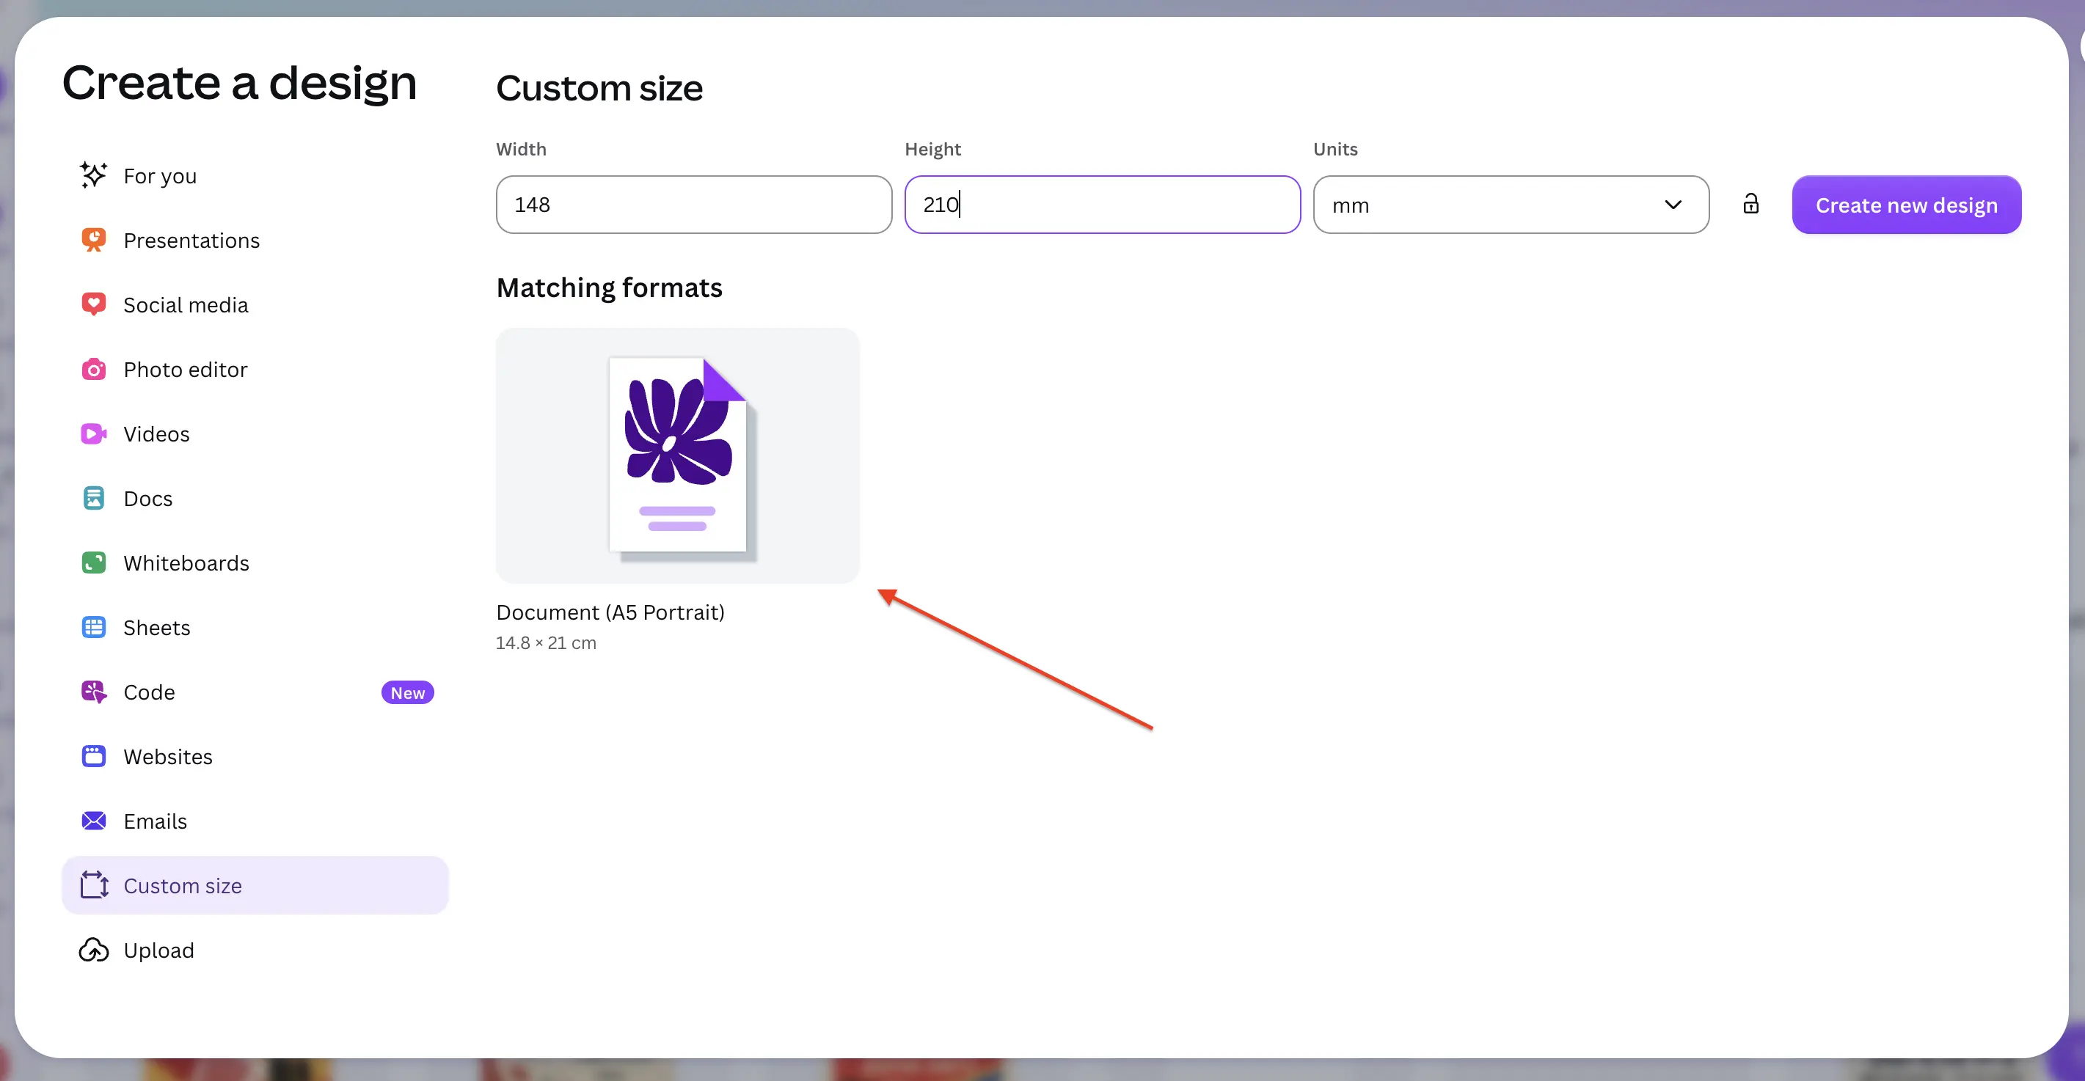Open the Docs category label
Viewport: 2085px width, 1081px height.
(x=147, y=499)
